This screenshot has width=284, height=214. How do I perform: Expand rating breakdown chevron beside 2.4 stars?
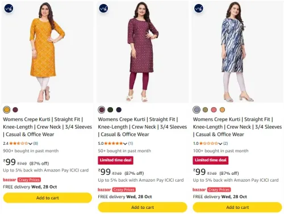[x=30, y=144]
